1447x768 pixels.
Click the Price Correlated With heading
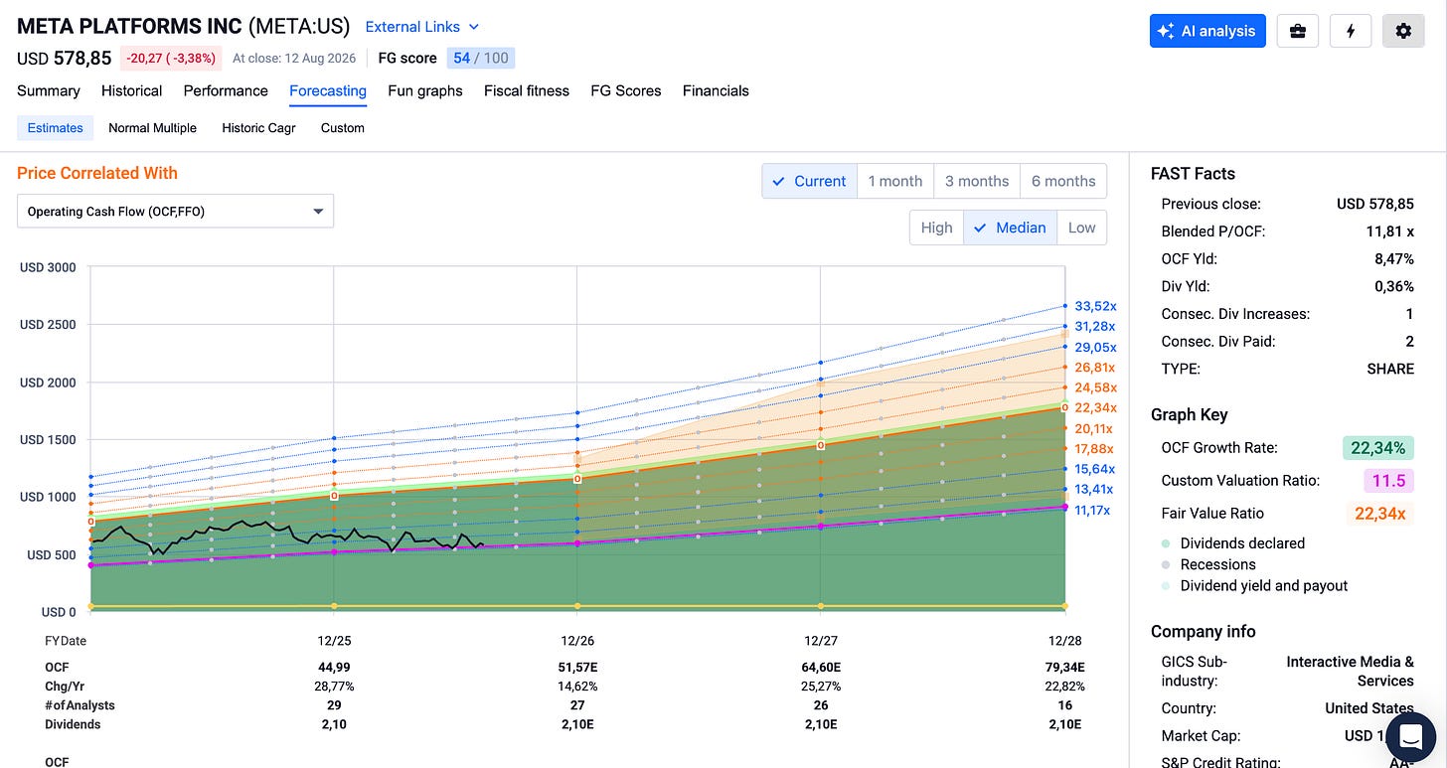click(97, 173)
